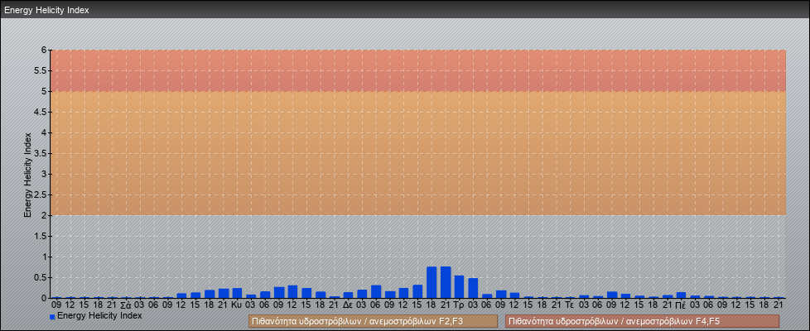Toggle the F2,F3 waterspout probability legend box
The height and width of the screenshot is (331, 810).
[x=373, y=321]
